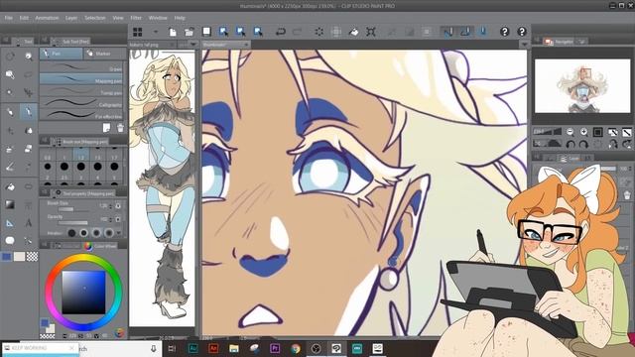Open the Help menu
Image resolution: width=635 pixels, height=357 pixels.
[x=180, y=18]
